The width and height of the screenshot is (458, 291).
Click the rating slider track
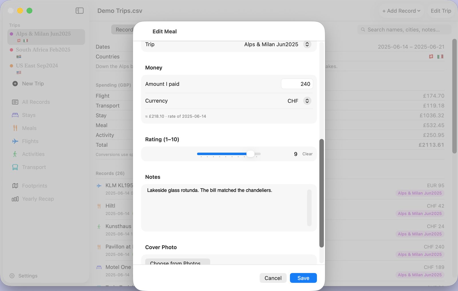point(229,154)
